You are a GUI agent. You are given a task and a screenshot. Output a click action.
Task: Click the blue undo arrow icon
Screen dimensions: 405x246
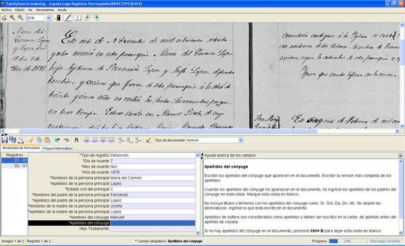[57, 140]
